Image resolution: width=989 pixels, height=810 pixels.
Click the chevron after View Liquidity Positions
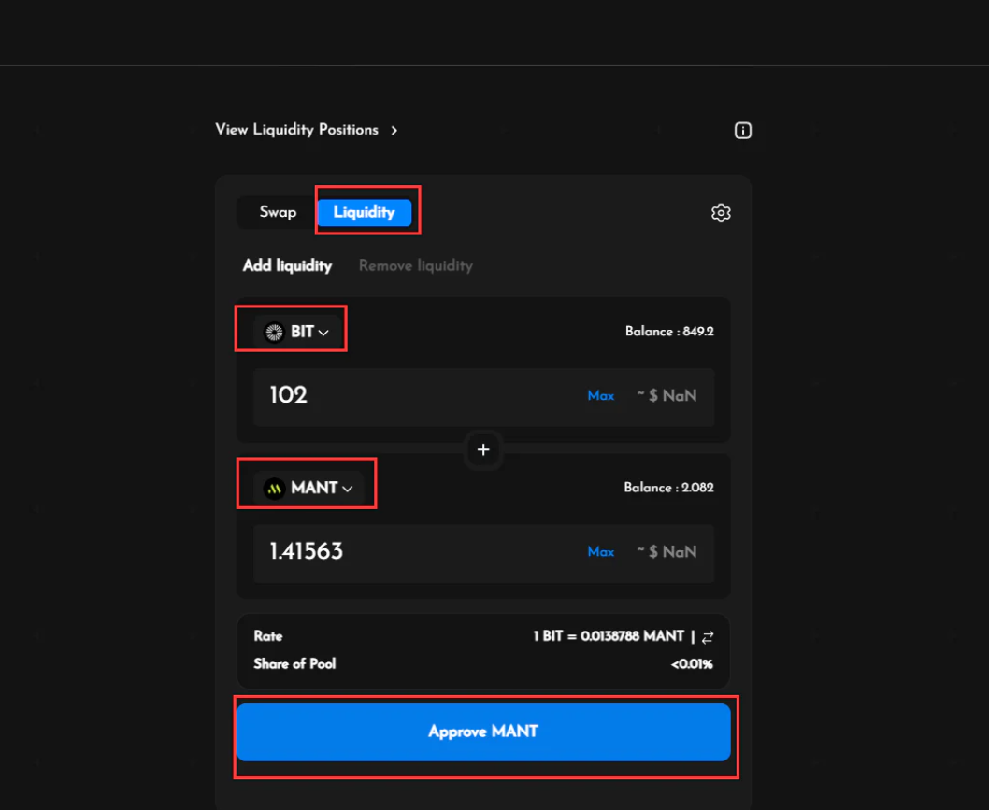394,130
